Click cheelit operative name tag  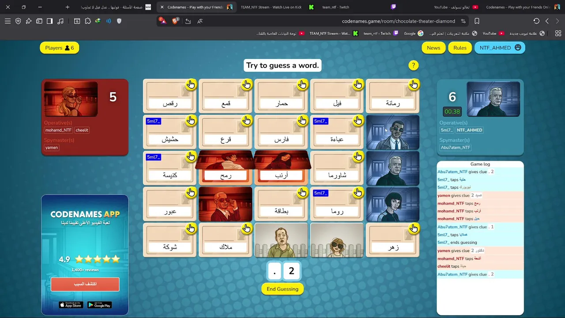[82, 130]
